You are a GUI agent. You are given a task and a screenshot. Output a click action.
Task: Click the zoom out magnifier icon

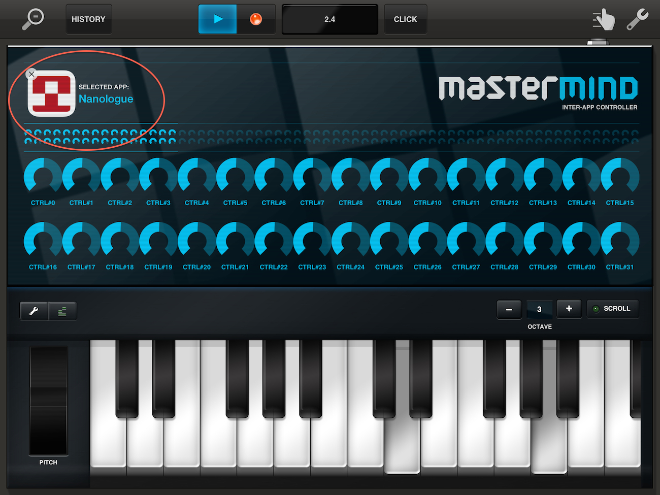[x=33, y=19]
